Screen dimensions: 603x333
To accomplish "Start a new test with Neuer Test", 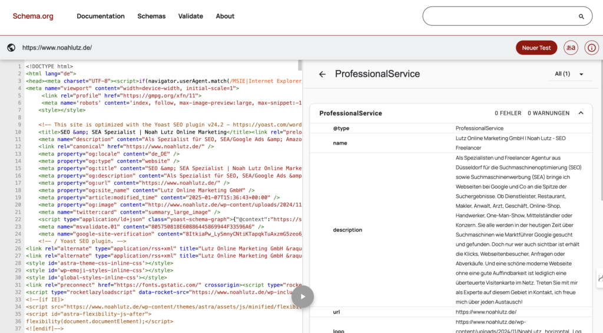I will (x=536, y=48).
